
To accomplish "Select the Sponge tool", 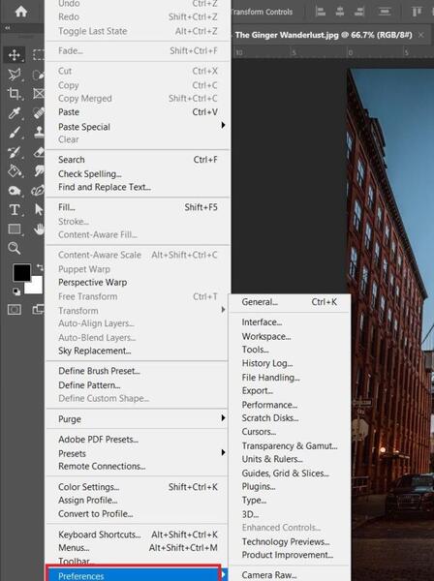I will (x=15, y=191).
